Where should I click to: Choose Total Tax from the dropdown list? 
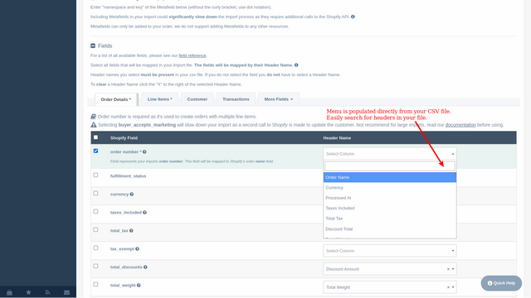tap(390, 219)
